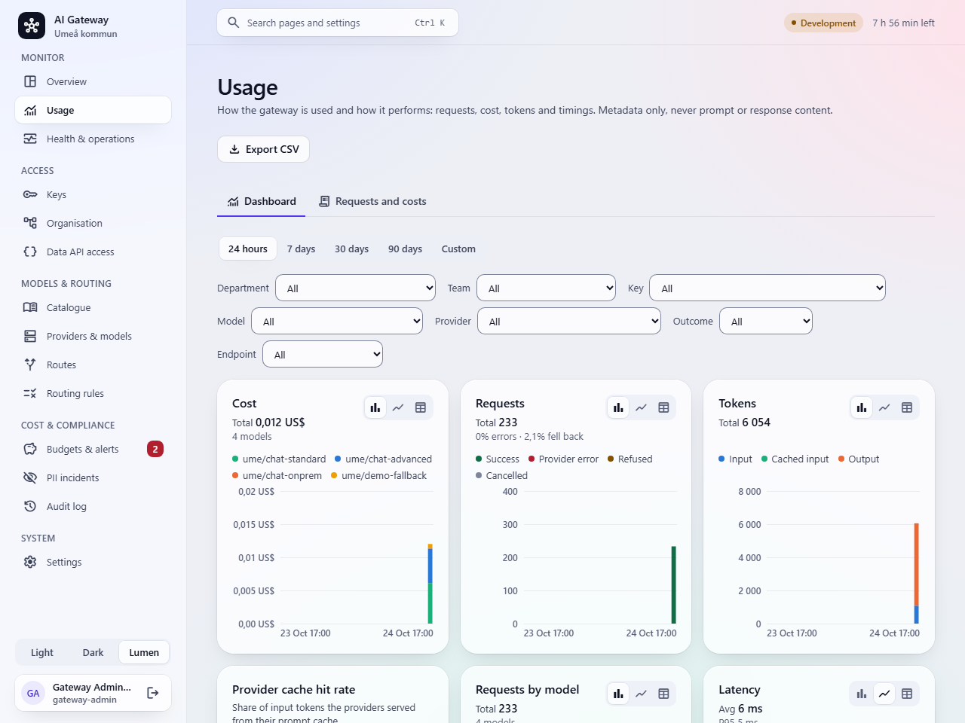Select the 30 days time range
This screenshot has height=723, width=965.
351,249
